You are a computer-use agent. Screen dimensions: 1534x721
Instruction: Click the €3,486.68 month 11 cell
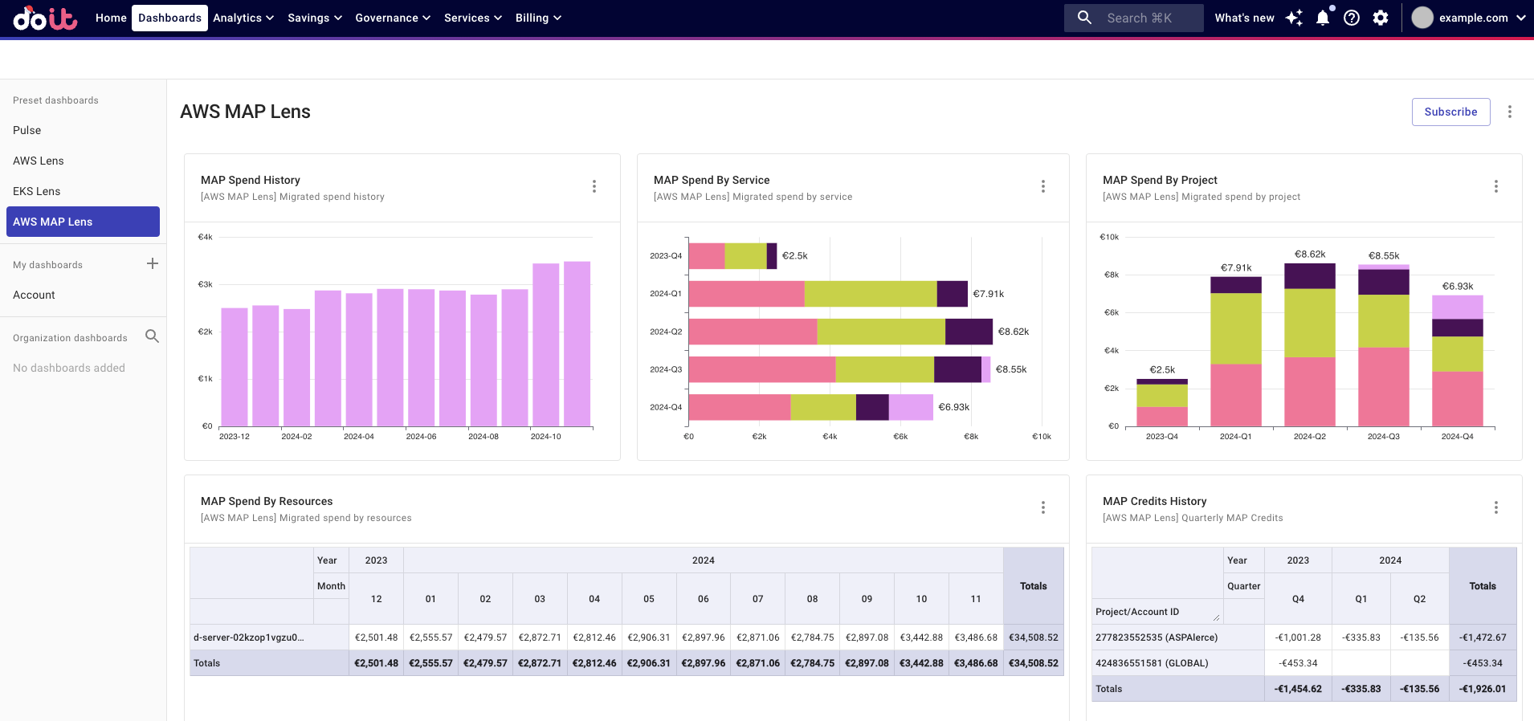[x=976, y=637]
